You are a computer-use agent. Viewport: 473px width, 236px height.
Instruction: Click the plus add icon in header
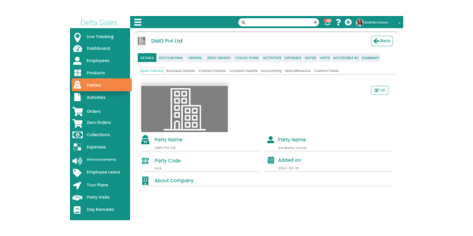348,22
